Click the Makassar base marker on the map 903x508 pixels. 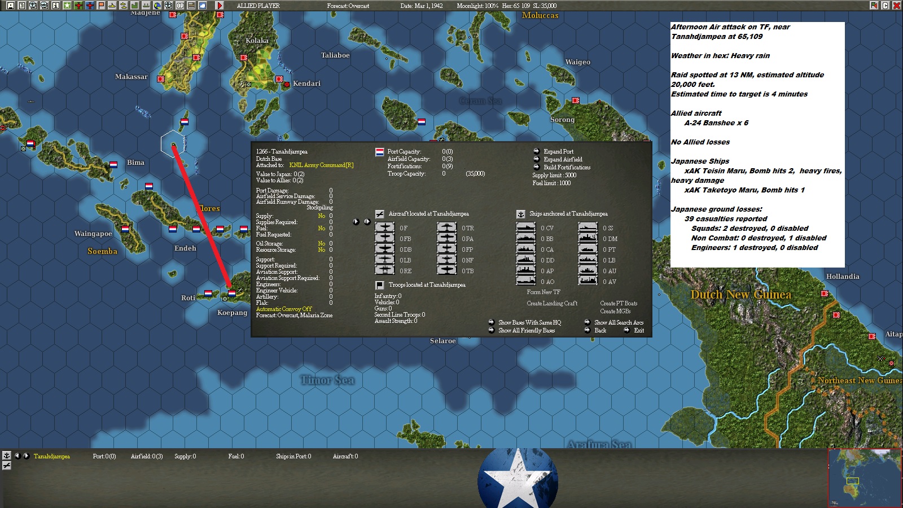tap(161, 79)
